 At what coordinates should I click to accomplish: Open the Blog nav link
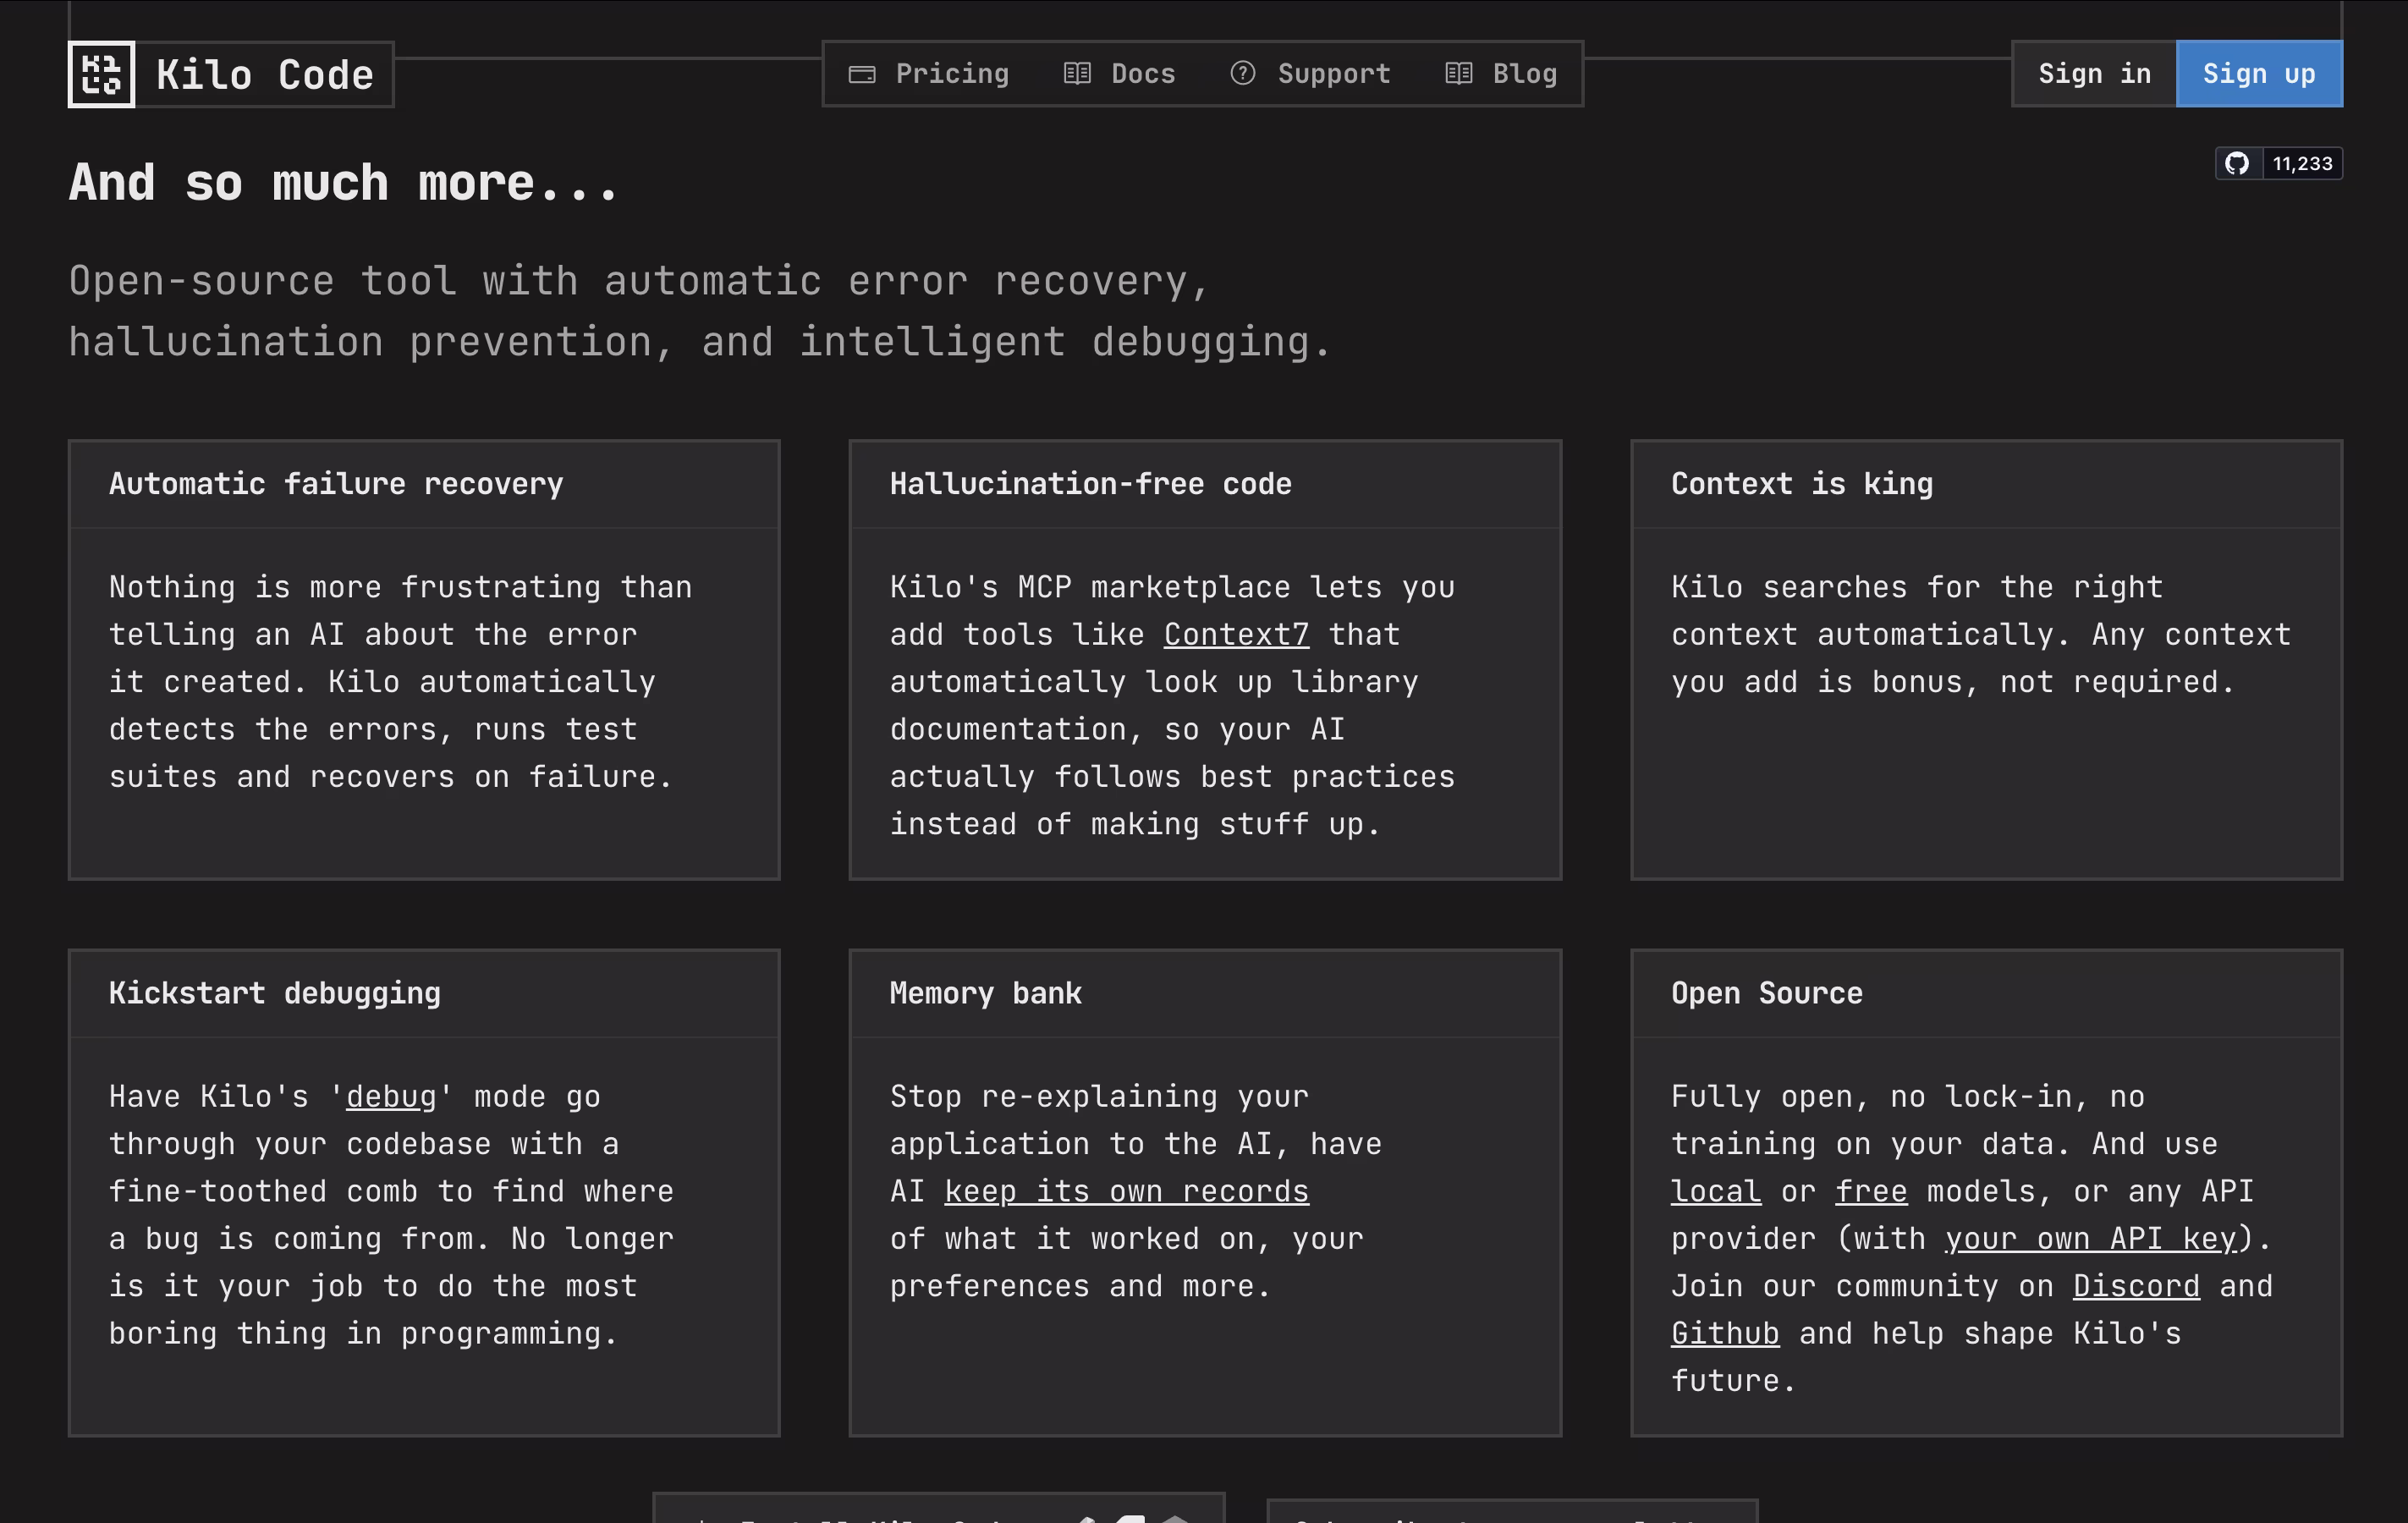pos(1524,74)
